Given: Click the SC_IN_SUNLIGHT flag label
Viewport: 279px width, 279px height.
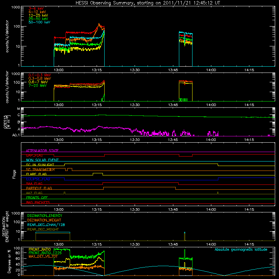Looking at the screenshot, I should 40,165.
